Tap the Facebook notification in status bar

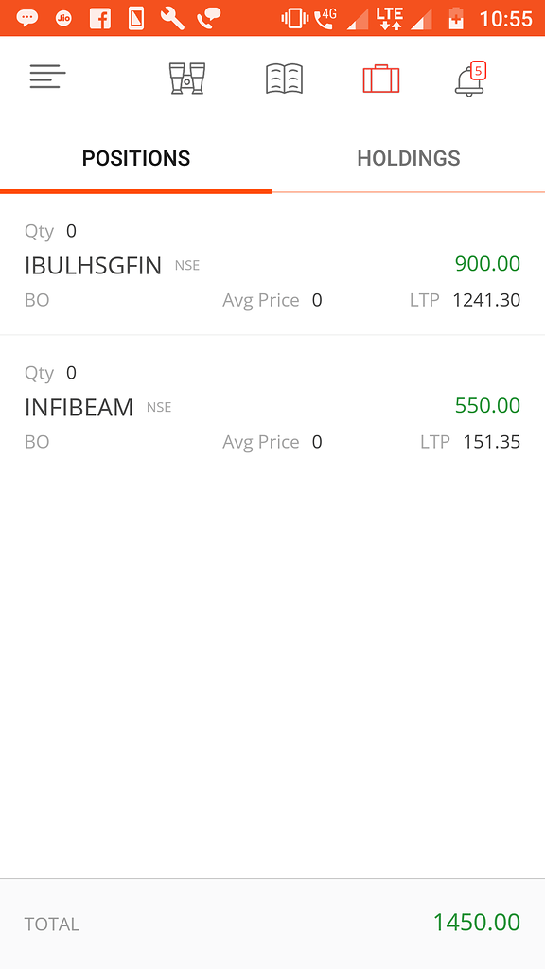click(100, 19)
